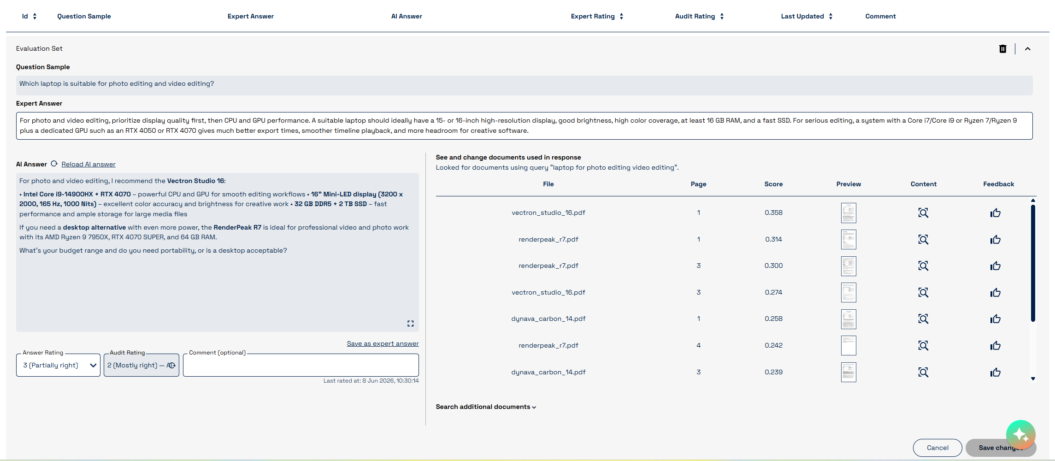Image resolution: width=1055 pixels, height=461 pixels.
Task: Thumbs up vectron_studio_16.pdf score 0.358
Action: point(996,213)
